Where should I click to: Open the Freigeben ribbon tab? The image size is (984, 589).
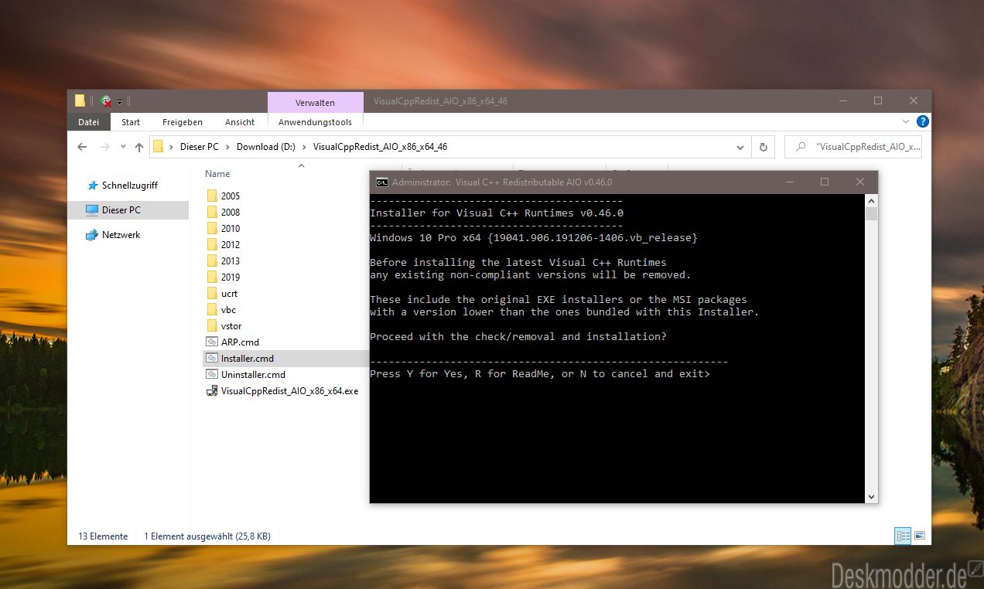(x=183, y=122)
